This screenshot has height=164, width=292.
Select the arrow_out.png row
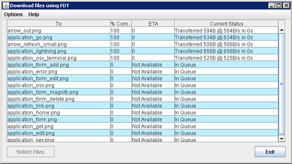click(143, 30)
